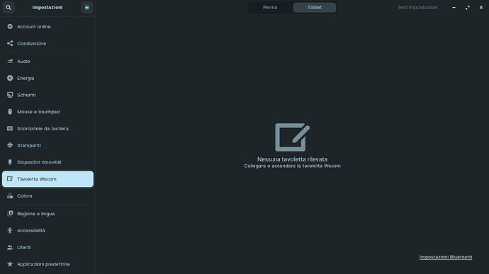The image size is (489, 274).
Task: Open the hamburger menu beside Impostazioni
Action: click(x=86, y=8)
